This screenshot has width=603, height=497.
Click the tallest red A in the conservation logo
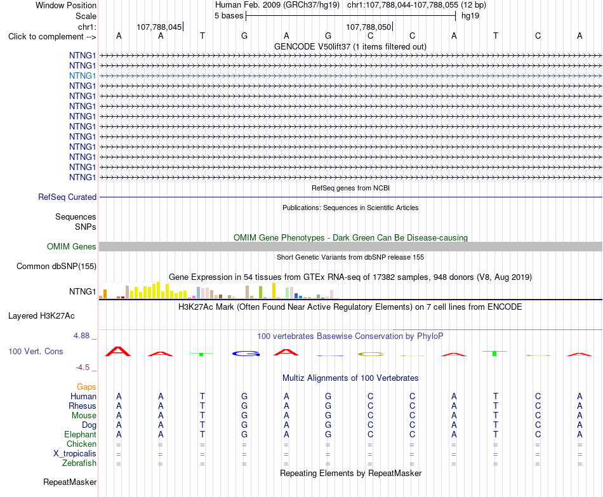pos(118,352)
